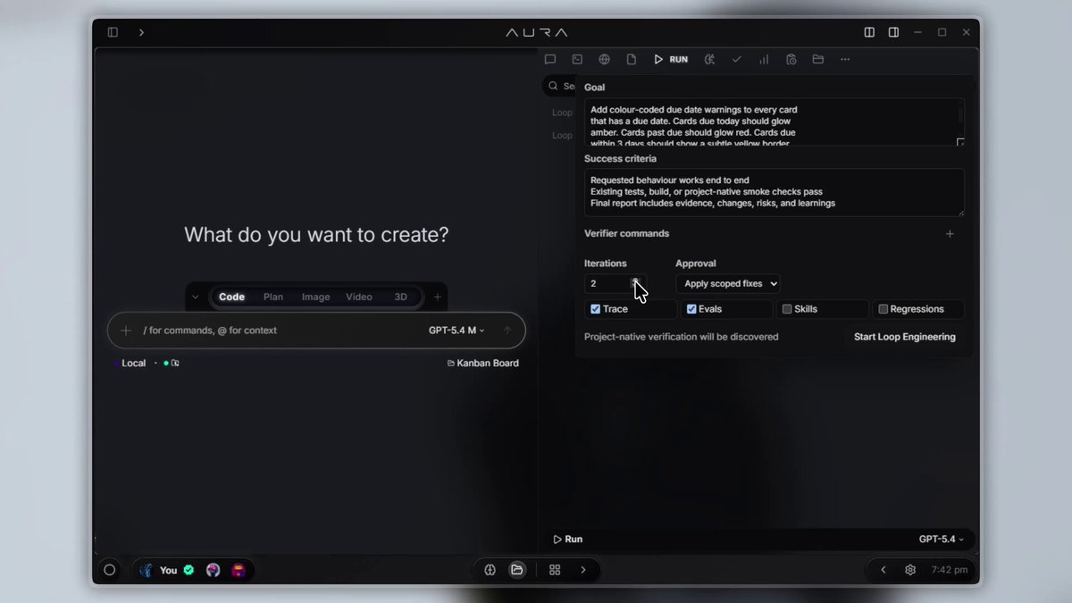Image resolution: width=1072 pixels, height=603 pixels.
Task: Open the GPT-5.4 M model dropdown
Action: point(456,331)
